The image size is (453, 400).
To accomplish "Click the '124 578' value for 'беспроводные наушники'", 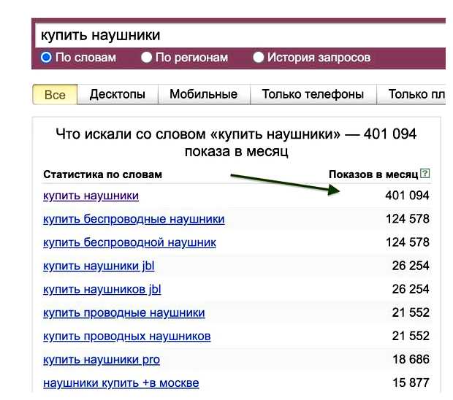I will tap(408, 219).
